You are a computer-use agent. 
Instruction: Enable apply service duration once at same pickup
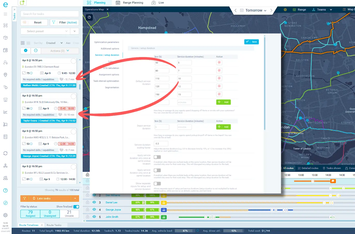point(157,157)
